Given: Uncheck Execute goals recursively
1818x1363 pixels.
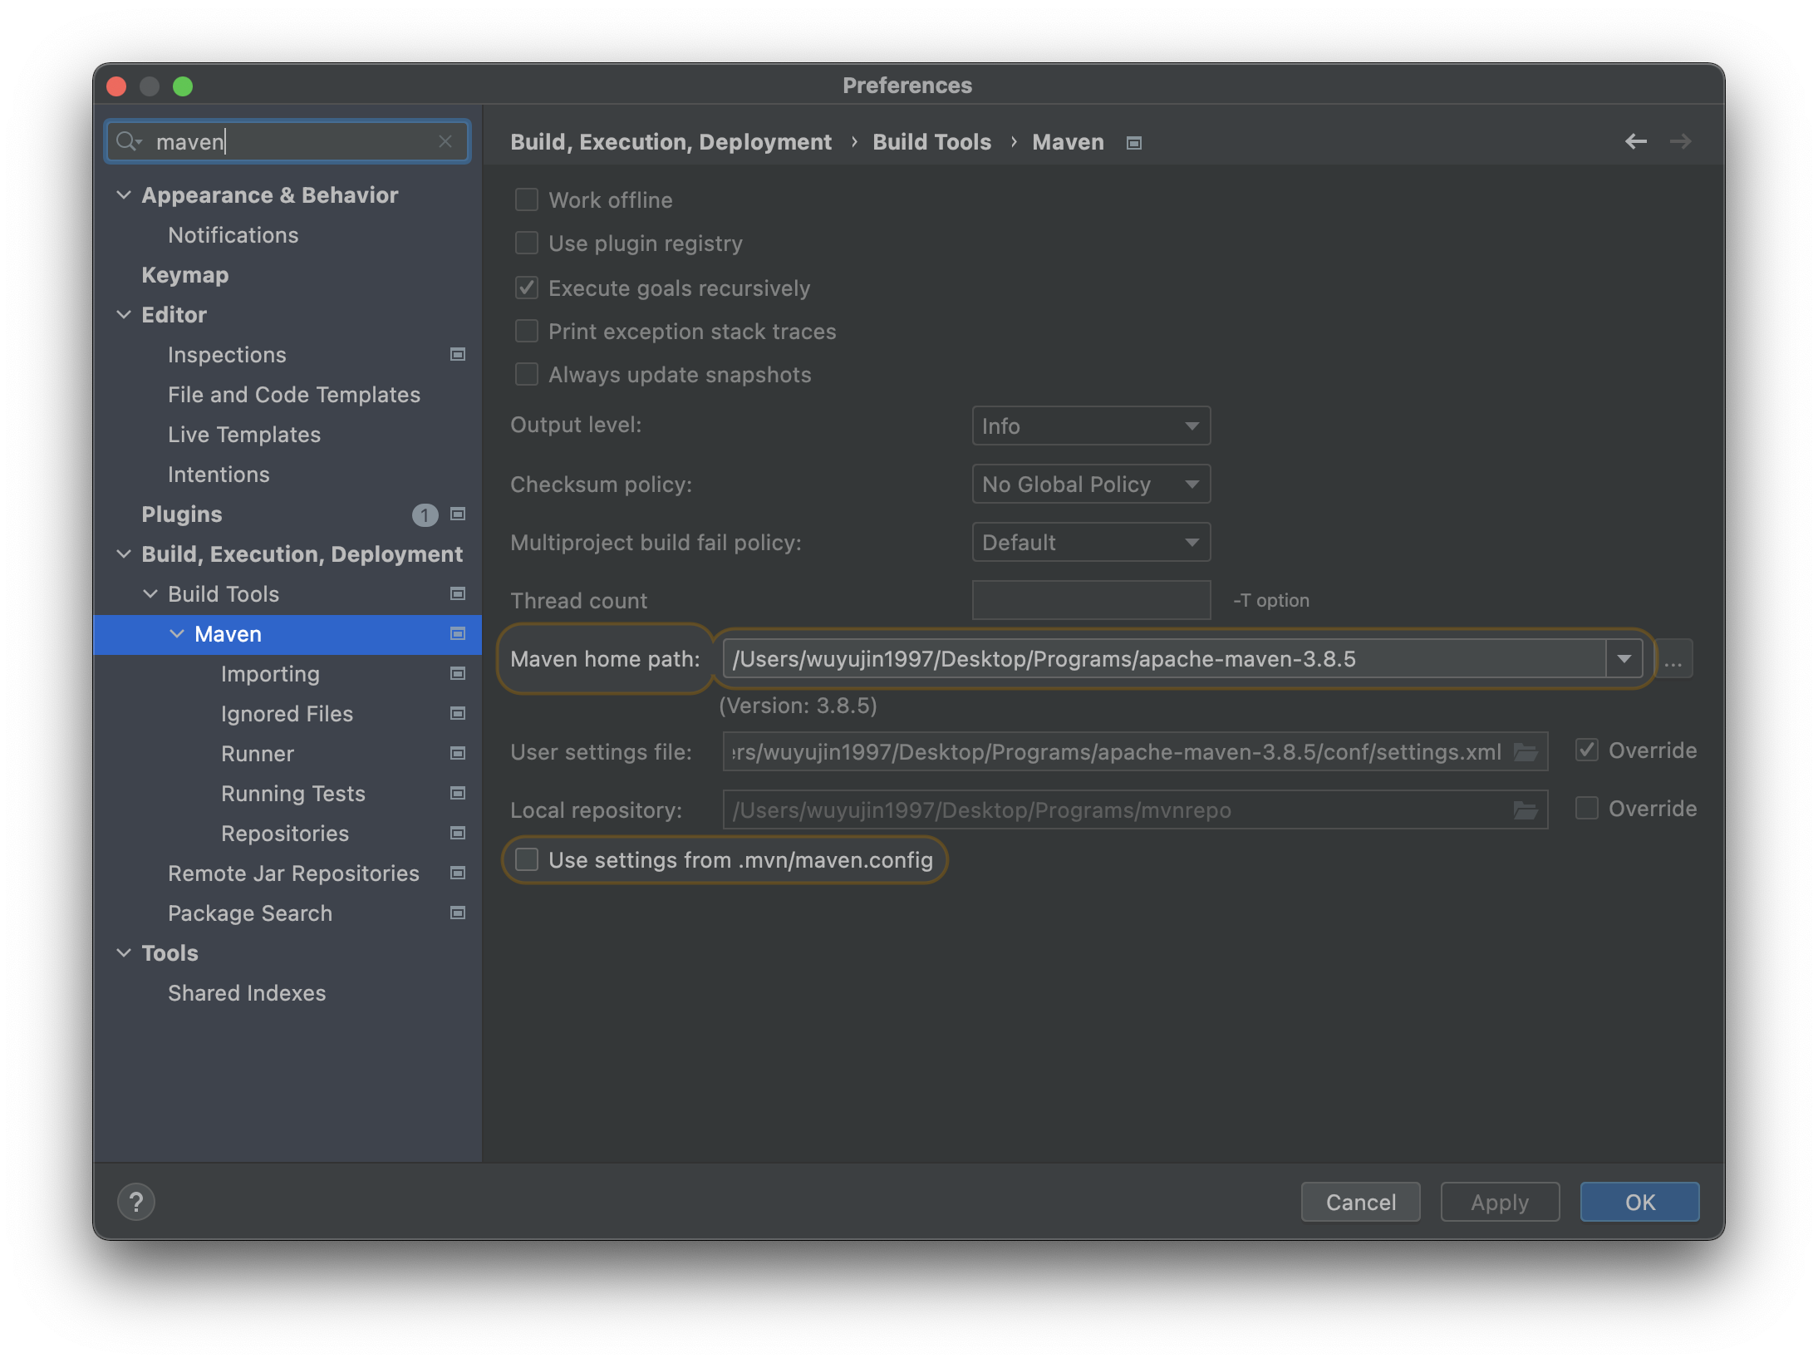Looking at the screenshot, I should 527,288.
